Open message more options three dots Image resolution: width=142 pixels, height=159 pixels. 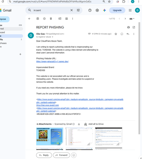click(134, 34)
